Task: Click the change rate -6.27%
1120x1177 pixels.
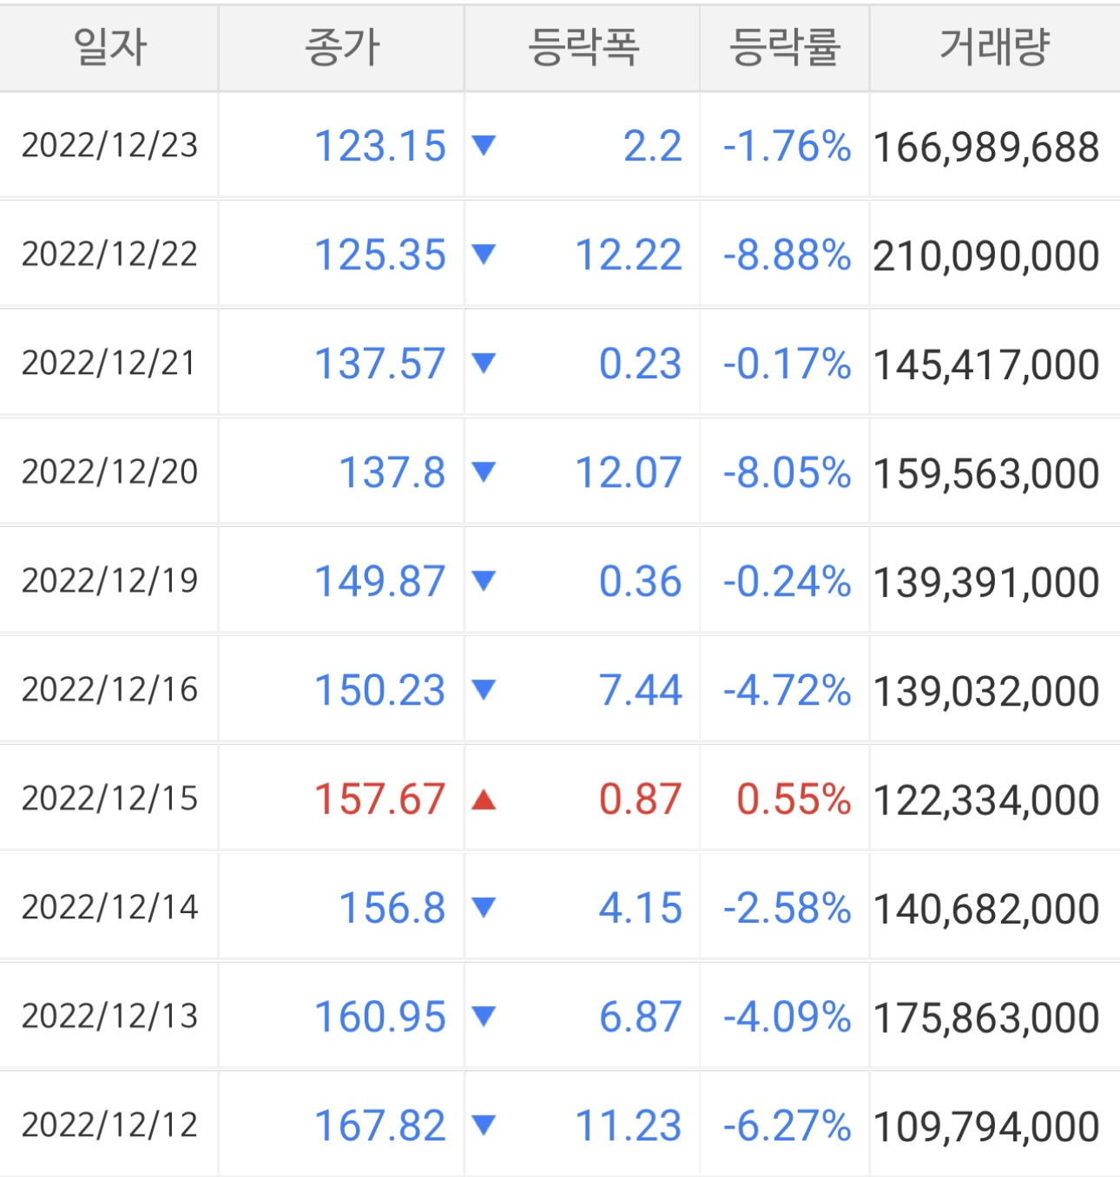Action: pos(787,1127)
